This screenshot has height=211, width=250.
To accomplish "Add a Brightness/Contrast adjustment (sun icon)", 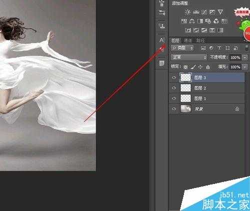I will [x=188, y=12].
